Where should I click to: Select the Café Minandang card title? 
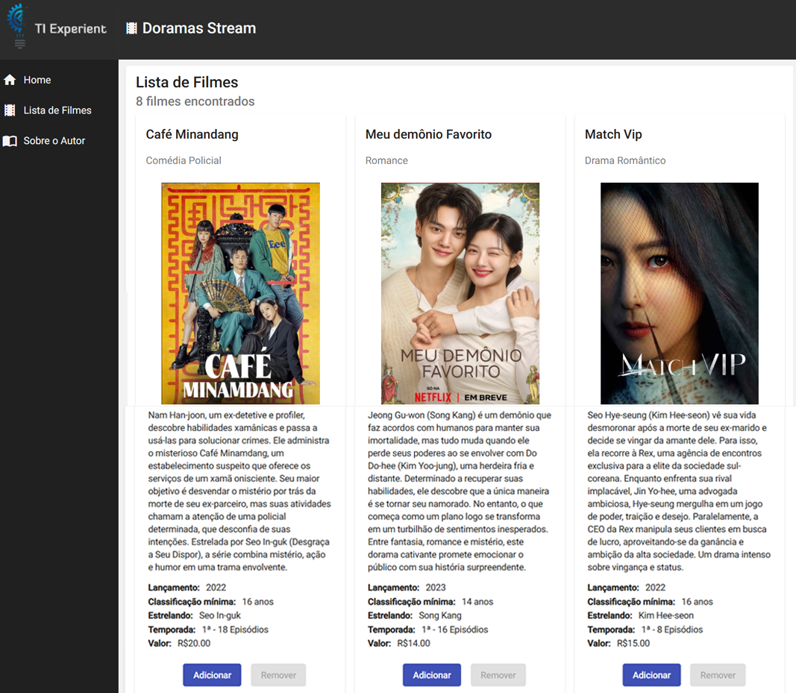point(192,134)
